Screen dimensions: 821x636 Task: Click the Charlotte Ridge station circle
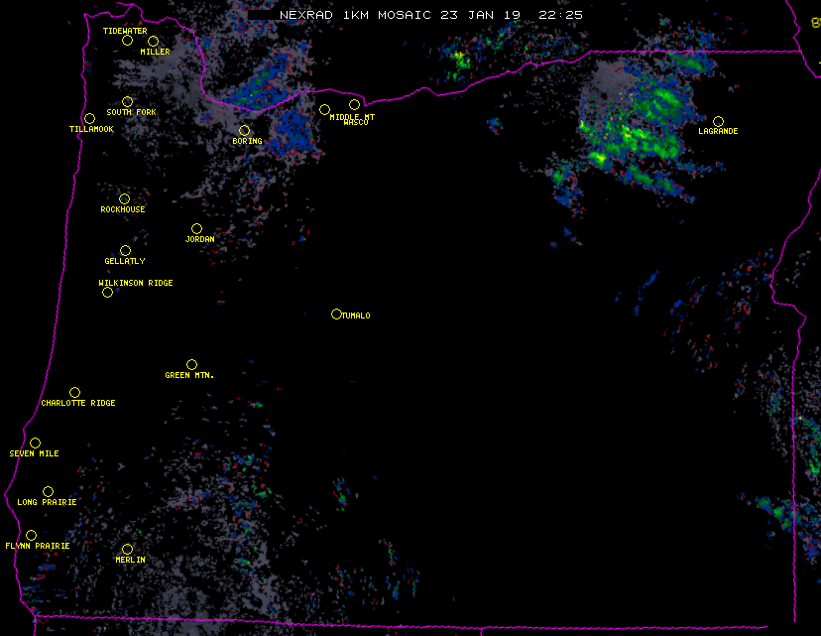pos(74,393)
